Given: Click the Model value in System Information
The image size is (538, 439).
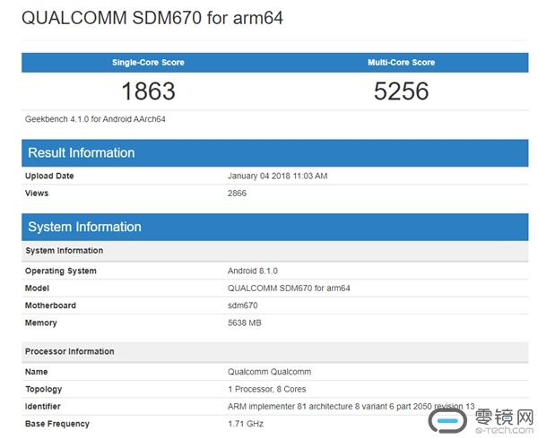Looking at the screenshot, I should coord(289,288).
